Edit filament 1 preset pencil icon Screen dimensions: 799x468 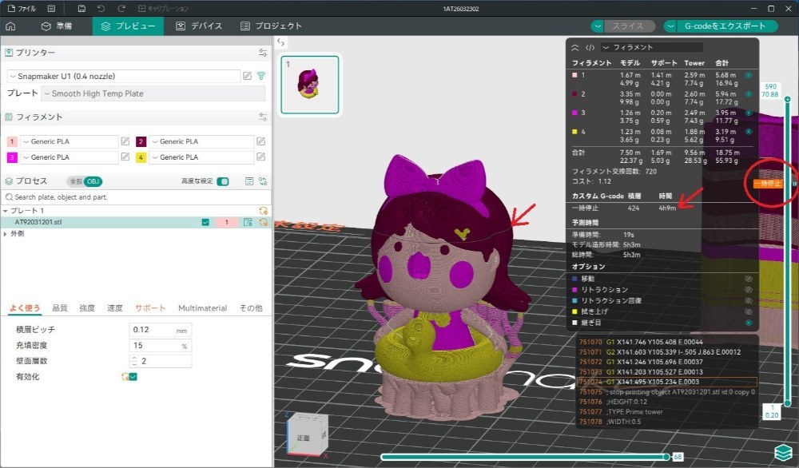pyautogui.click(x=125, y=141)
